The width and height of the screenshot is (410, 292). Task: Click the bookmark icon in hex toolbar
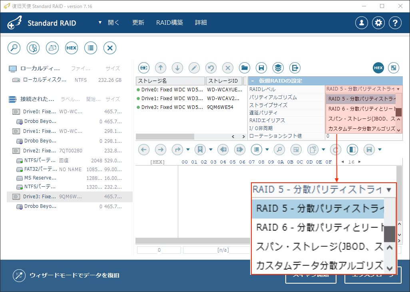(200, 150)
